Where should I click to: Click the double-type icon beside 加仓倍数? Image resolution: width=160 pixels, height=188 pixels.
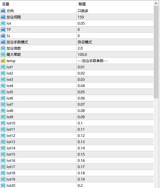tap(3, 48)
